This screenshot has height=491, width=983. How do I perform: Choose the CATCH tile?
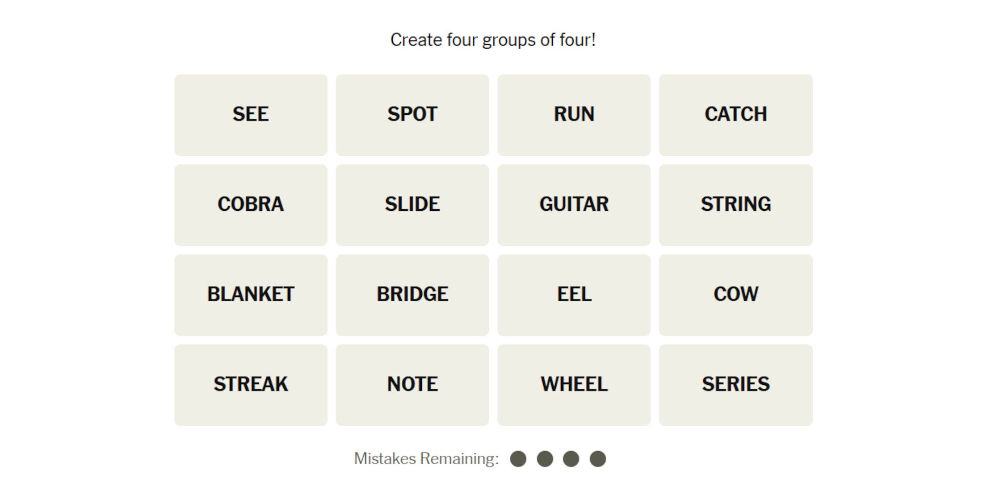[736, 115]
